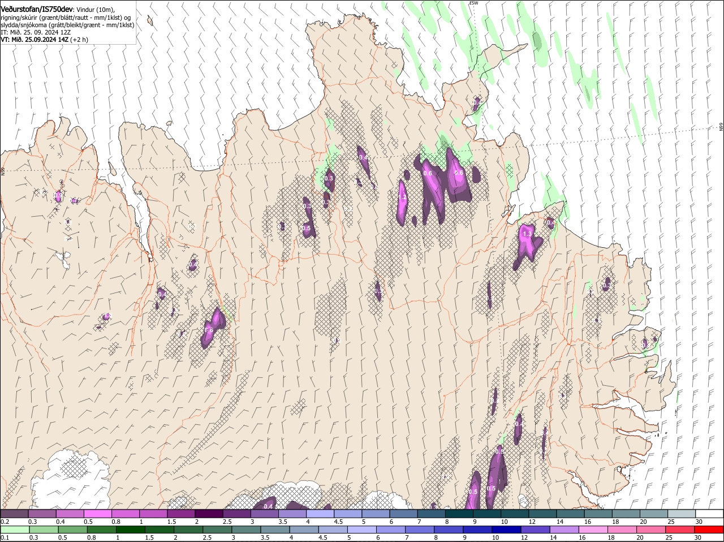Click the Veðurstofan/IS750dev title text
This screenshot has width=724, height=542.
[37, 9]
